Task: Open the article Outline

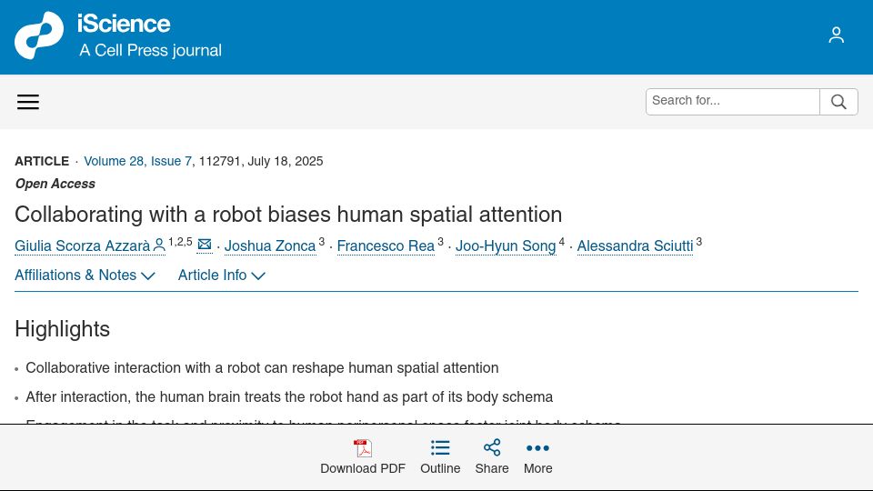Action: 440,457
